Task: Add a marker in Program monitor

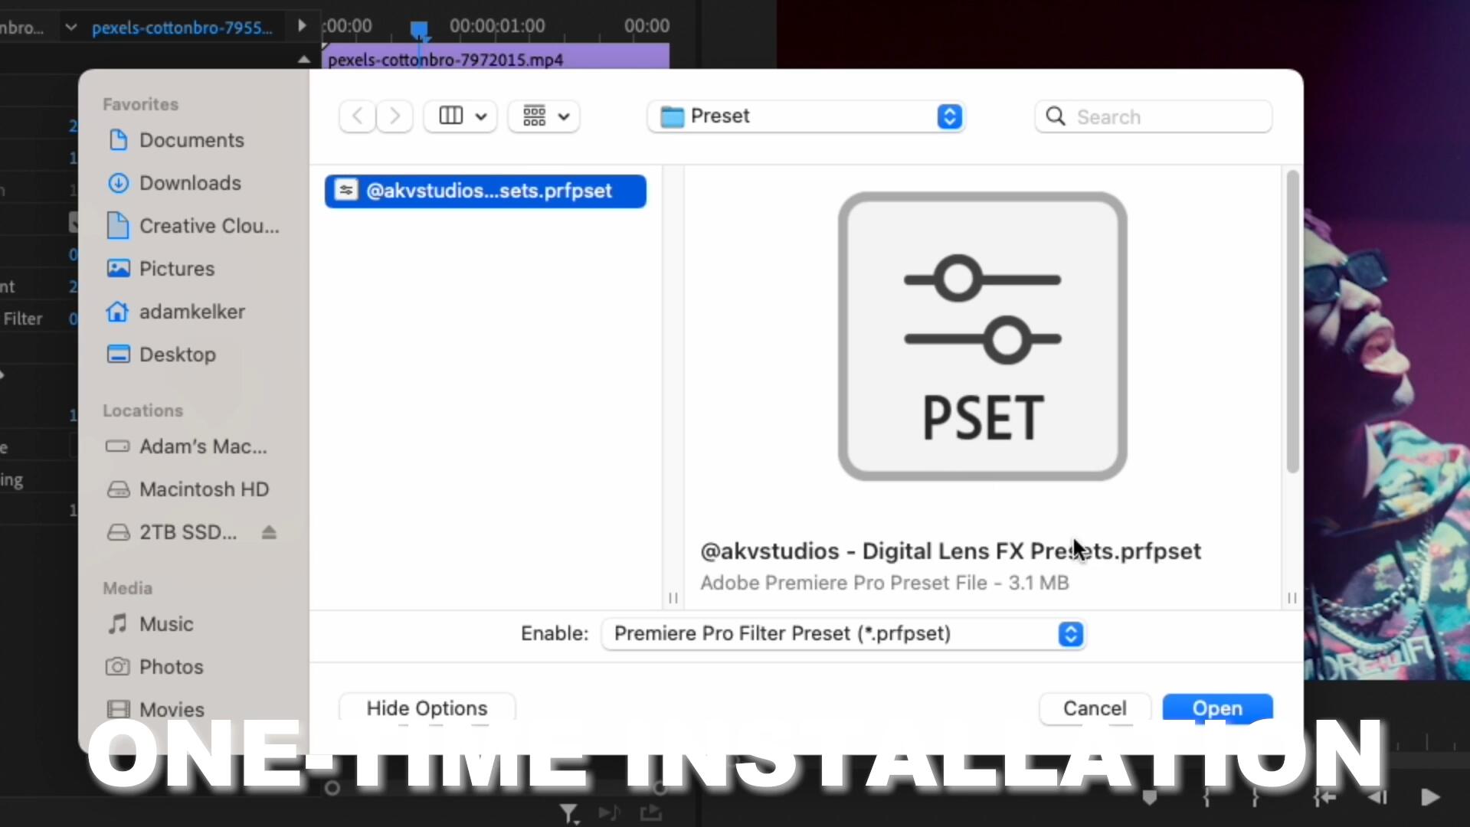Action: pos(1149,798)
